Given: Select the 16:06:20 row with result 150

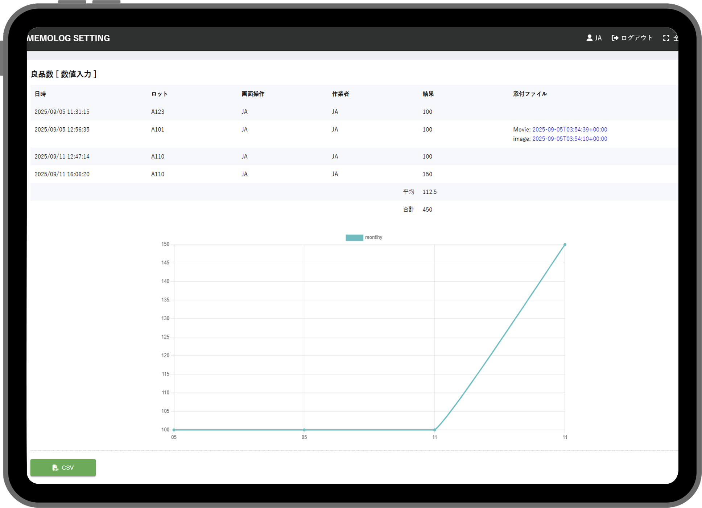Looking at the screenshot, I should (x=62, y=174).
